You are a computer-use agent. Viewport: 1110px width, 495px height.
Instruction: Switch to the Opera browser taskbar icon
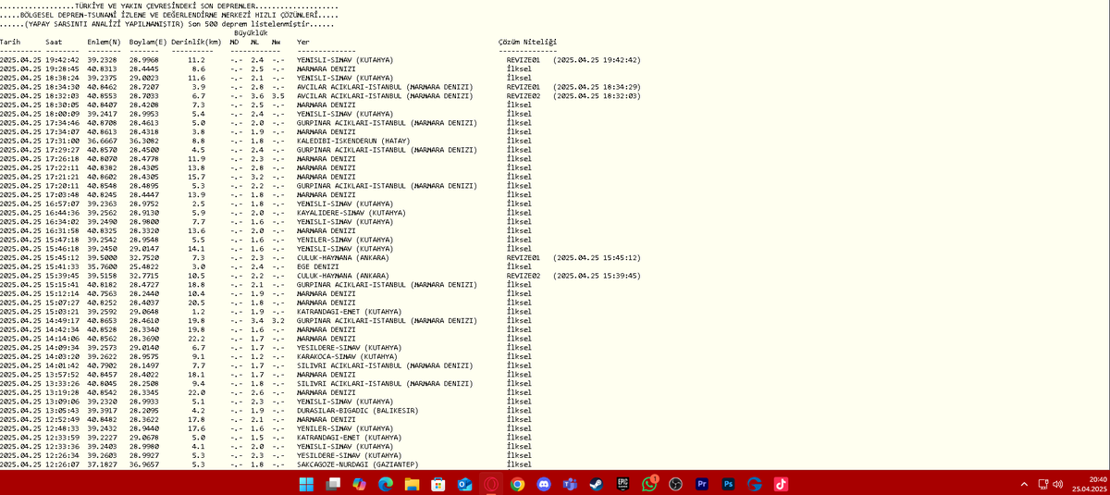pos(491,484)
